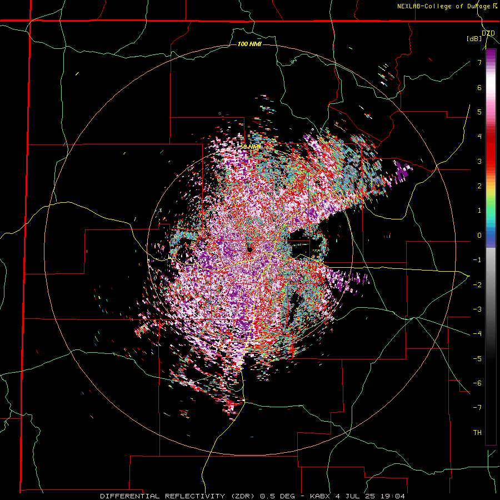Image resolution: width=500 pixels, height=500 pixels.
Task: Click the scale value 3 on the legend
Action: 479,161
